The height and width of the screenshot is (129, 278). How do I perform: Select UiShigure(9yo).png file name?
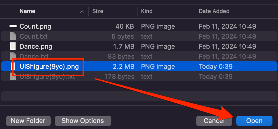49,67
